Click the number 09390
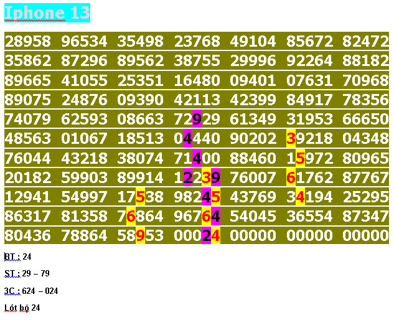 (x=141, y=100)
